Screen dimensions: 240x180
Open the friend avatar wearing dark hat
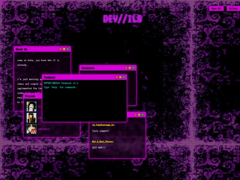pos(32,118)
